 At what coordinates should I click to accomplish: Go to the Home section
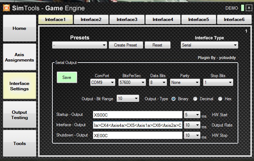click(x=20, y=28)
